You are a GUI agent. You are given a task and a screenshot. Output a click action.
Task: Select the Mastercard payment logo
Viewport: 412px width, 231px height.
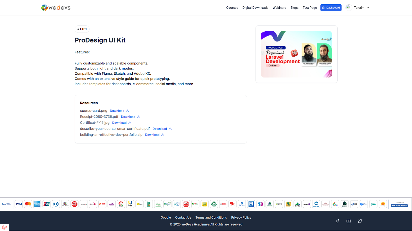(x=28, y=204)
